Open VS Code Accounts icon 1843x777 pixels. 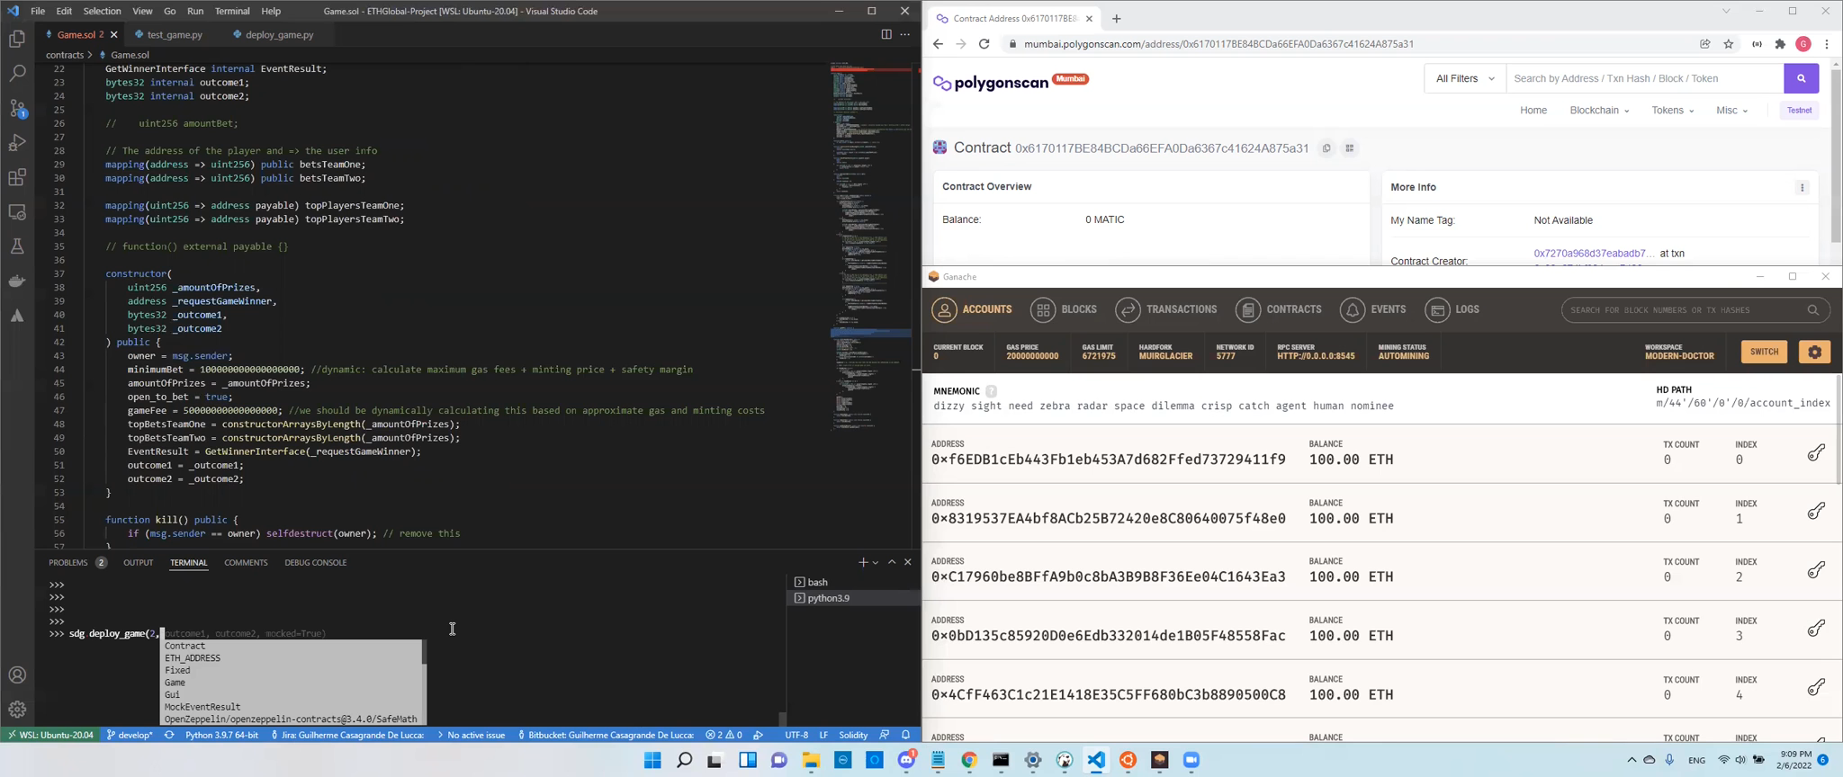coord(17,675)
